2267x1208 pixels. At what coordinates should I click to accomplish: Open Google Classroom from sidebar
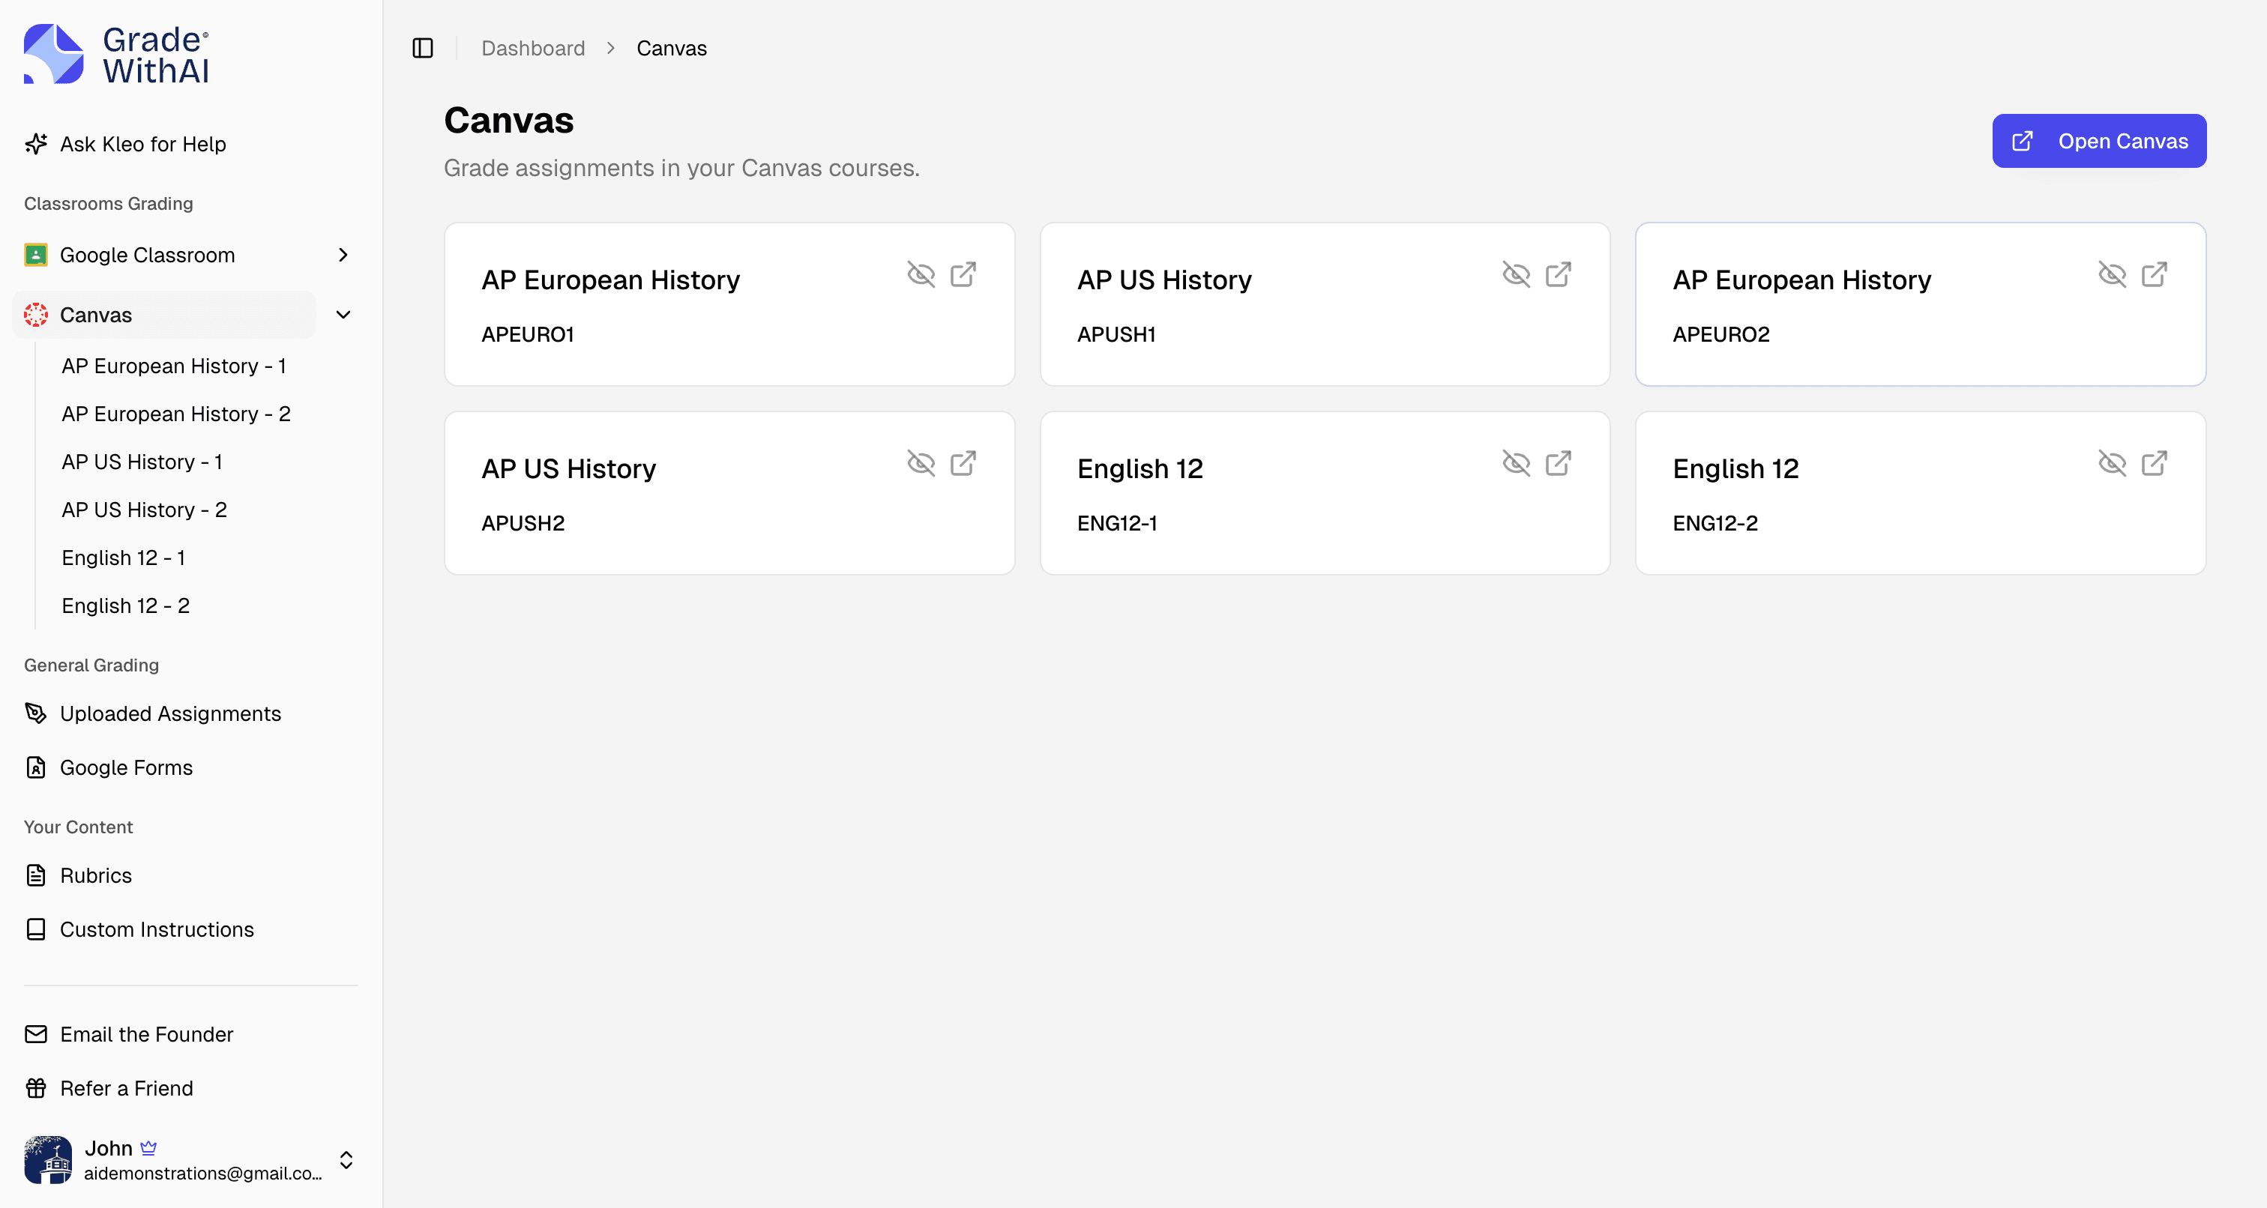tap(147, 254)
